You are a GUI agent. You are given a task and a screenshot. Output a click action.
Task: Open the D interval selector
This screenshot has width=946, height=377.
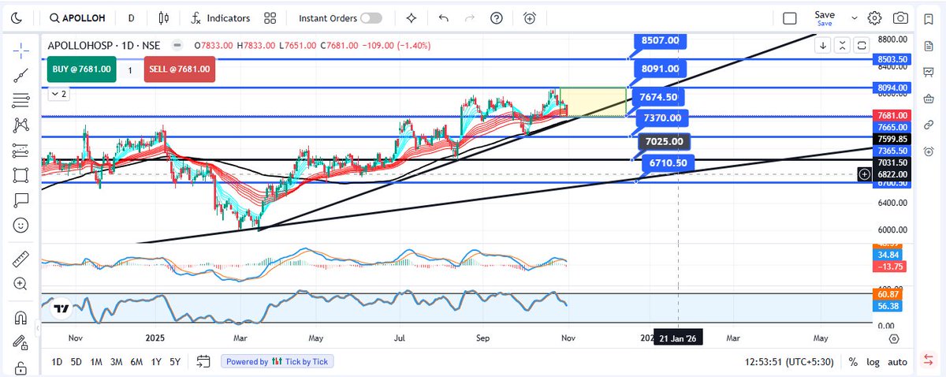click(131, 17)
